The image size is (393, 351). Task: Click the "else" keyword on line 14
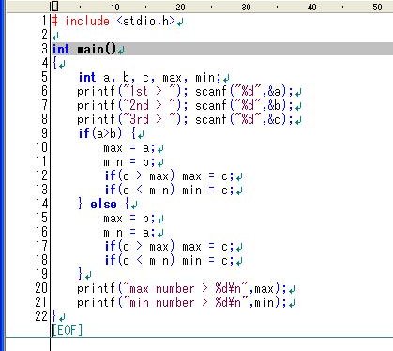[x=103, y=204]
